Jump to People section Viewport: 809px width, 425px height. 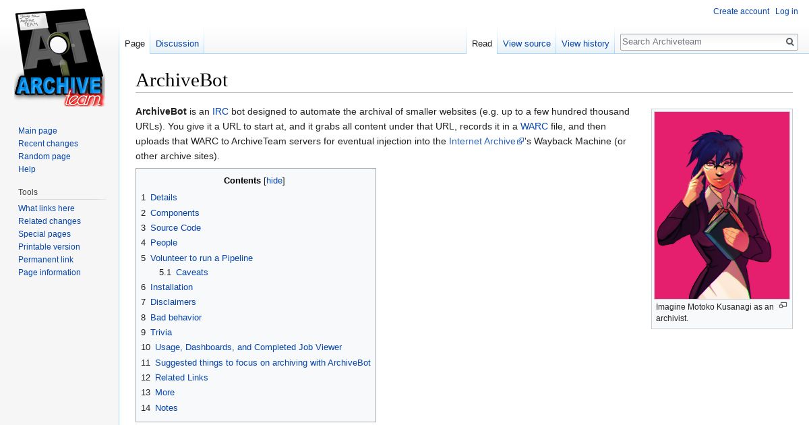164,243
